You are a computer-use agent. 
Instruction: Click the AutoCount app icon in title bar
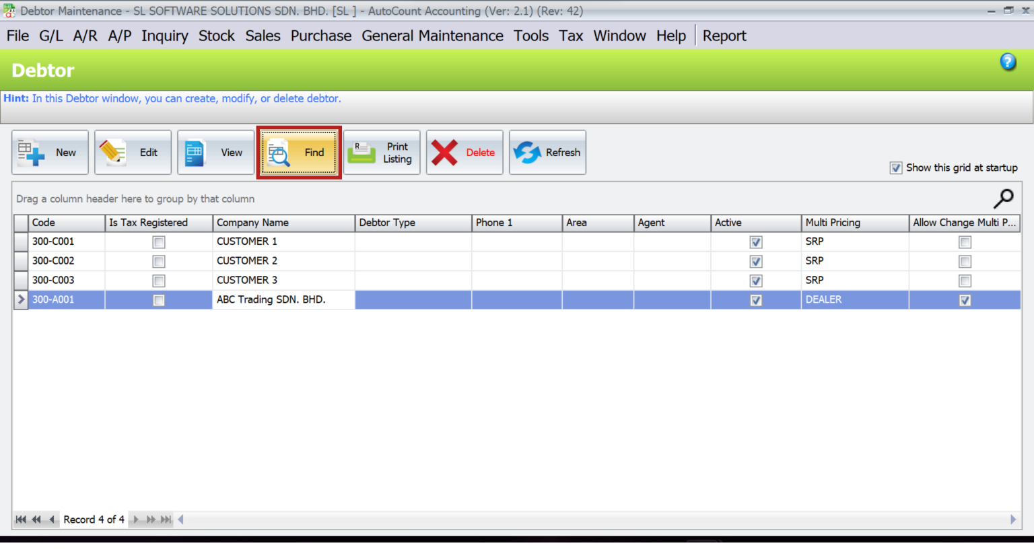coord(9,11)
